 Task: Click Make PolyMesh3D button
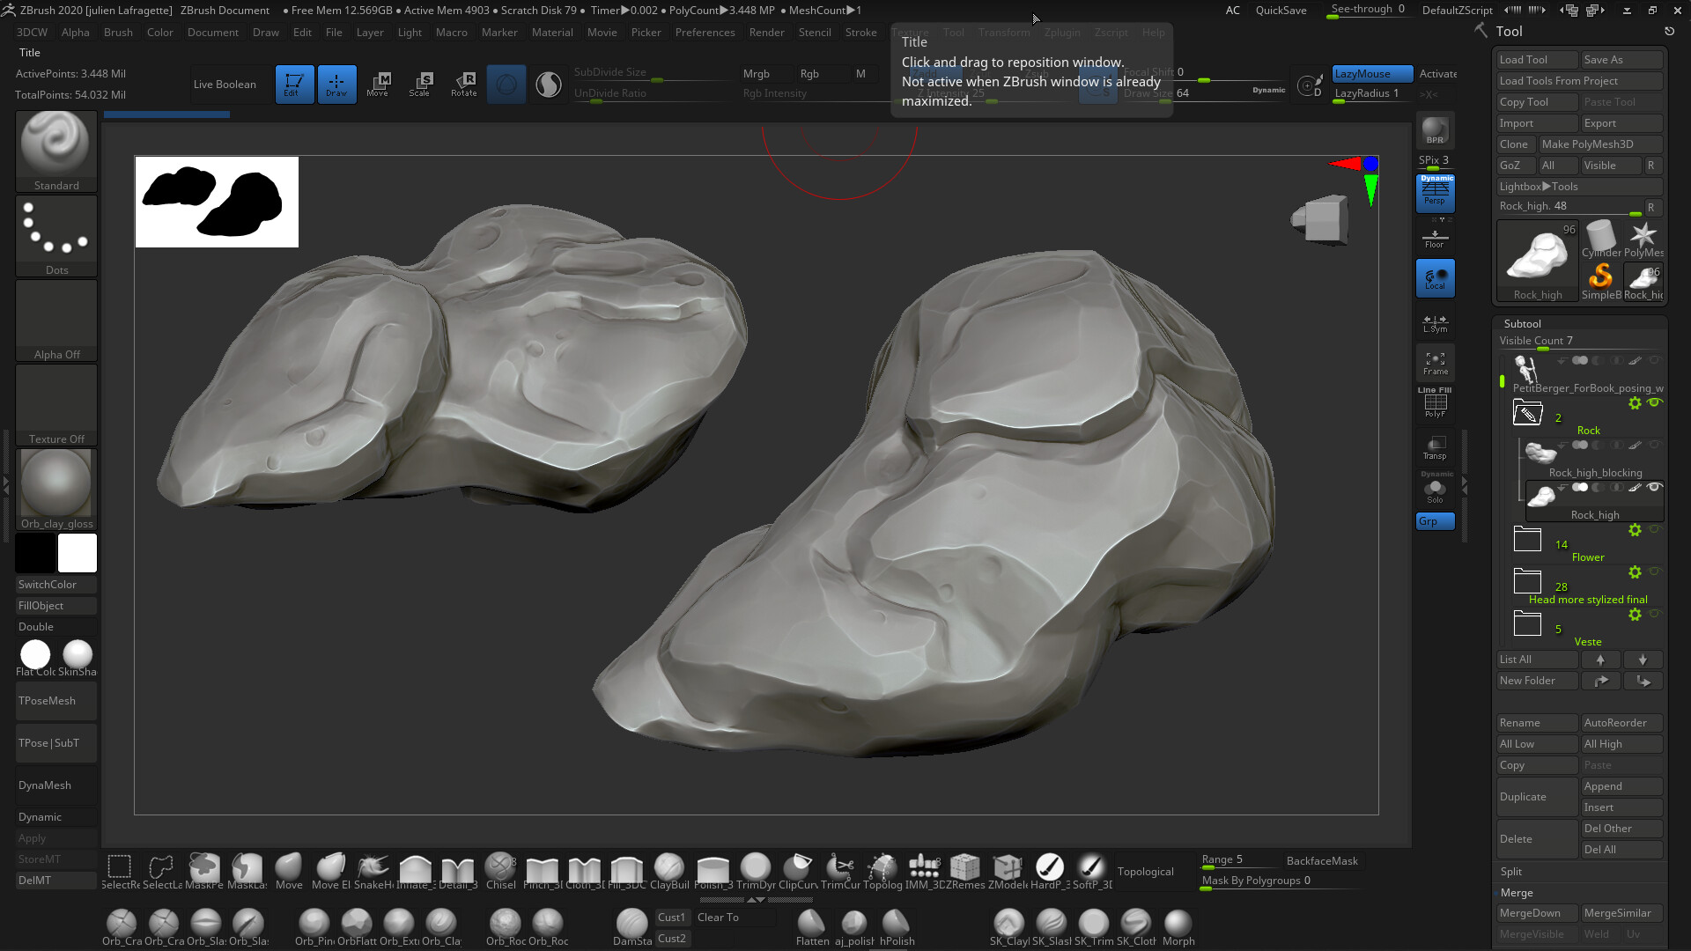coord(1599,144)
